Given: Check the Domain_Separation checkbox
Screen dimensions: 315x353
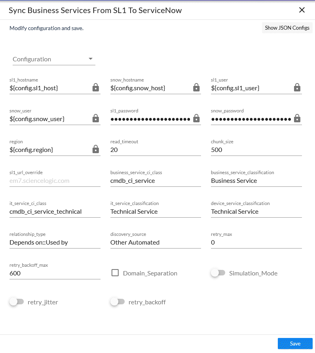Looking at the screenshot, I should 115,273.
